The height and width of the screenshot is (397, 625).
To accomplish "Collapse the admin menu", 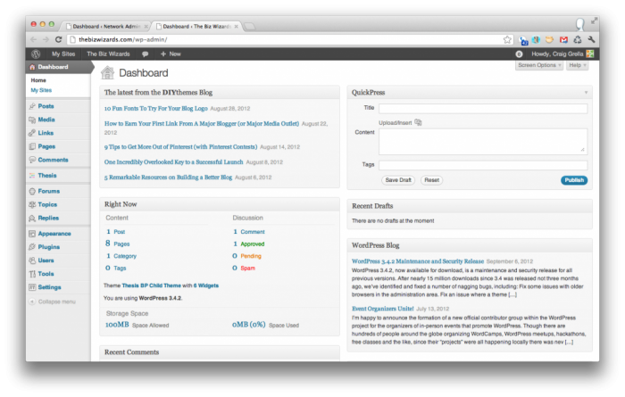I will [x=52, y=302].
